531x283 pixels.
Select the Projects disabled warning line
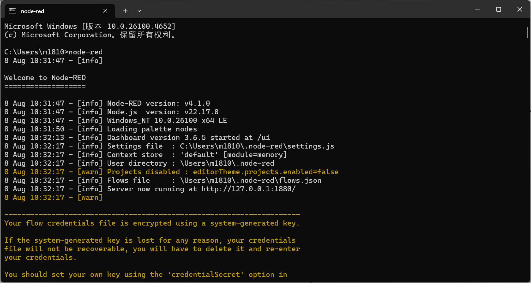pos(171,172)
